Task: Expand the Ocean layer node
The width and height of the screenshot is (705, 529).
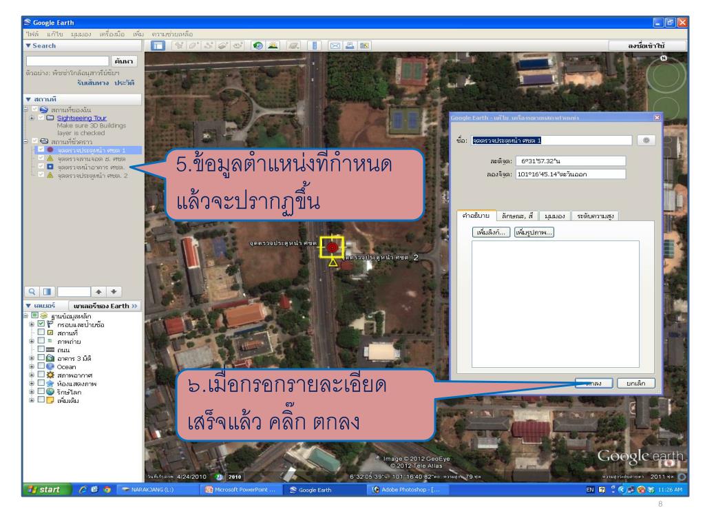Action: (32, 366)
